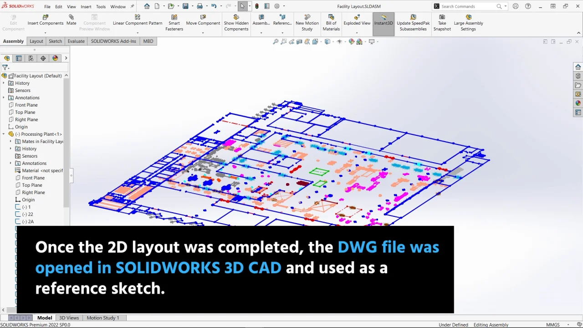583x328 pixels.
Task: Click the Bill of Materials icon
Action: [x=331, y=17]
